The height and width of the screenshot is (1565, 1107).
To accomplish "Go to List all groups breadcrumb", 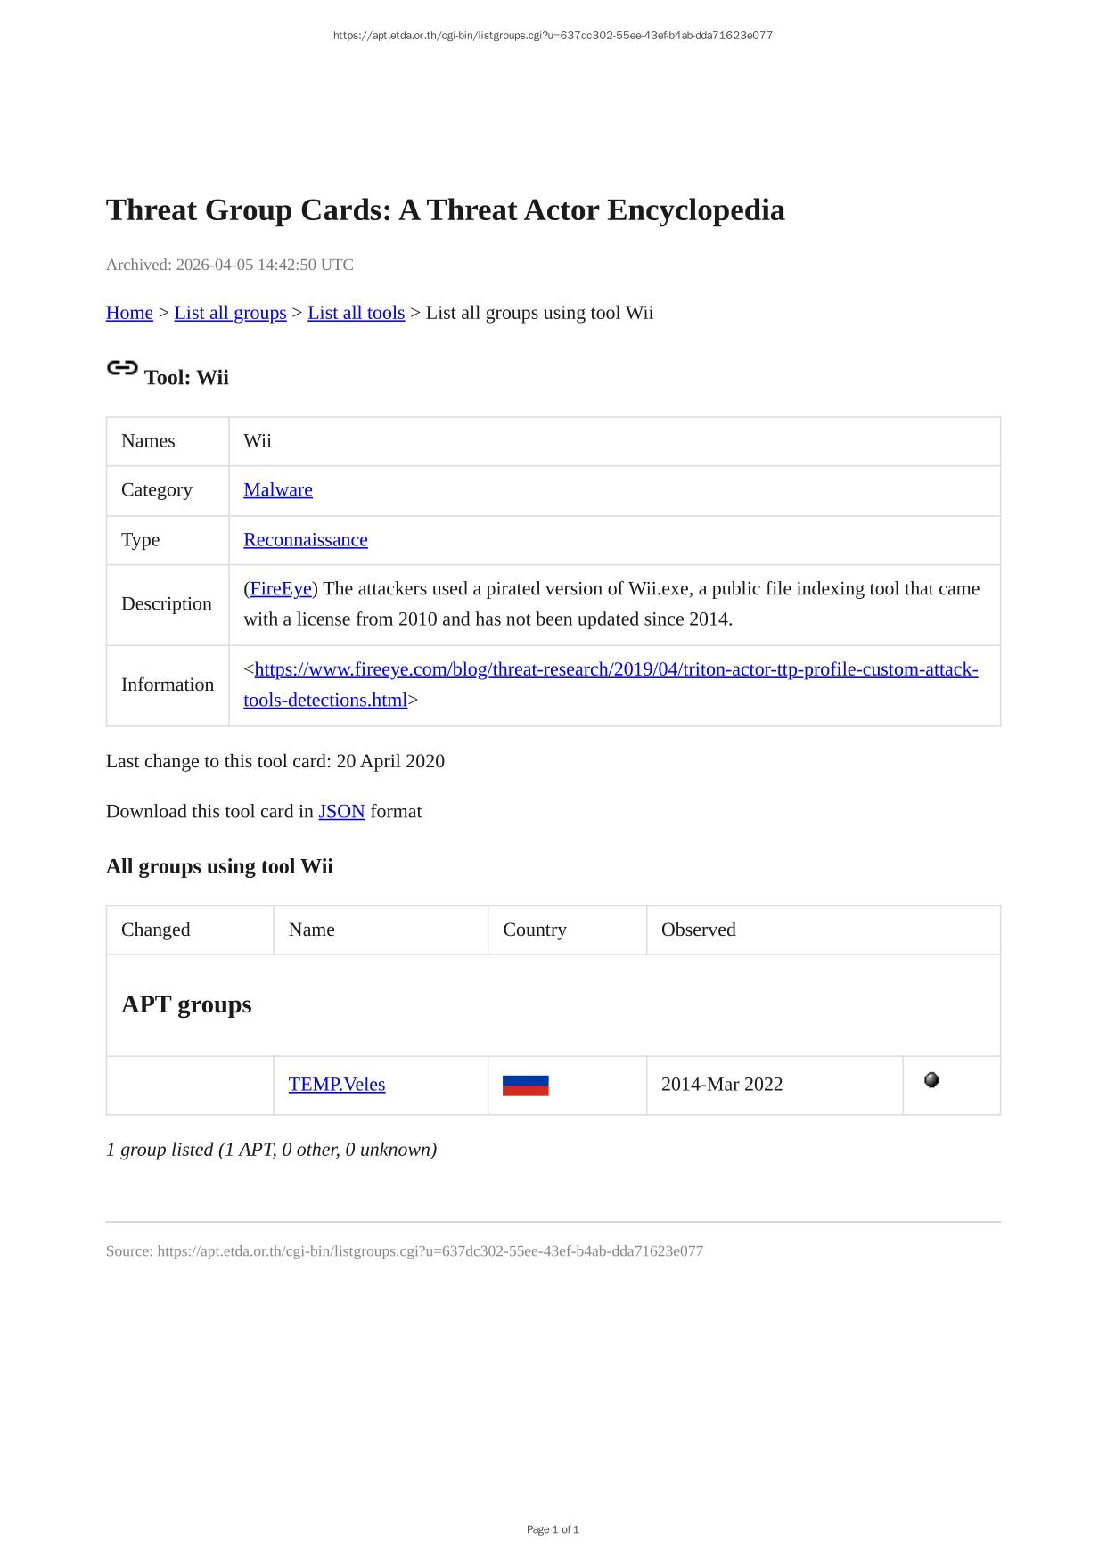I will point(230,313).
